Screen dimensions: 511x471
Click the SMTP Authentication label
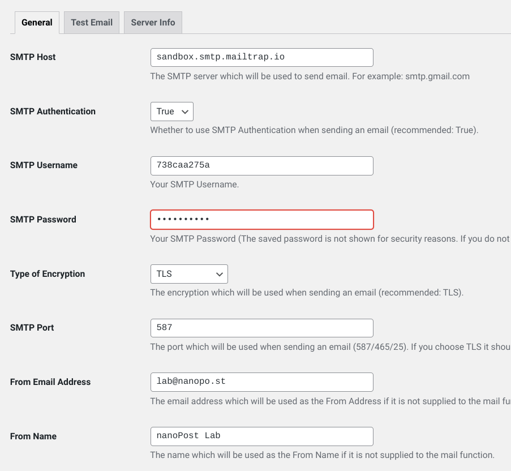point(53,112)
